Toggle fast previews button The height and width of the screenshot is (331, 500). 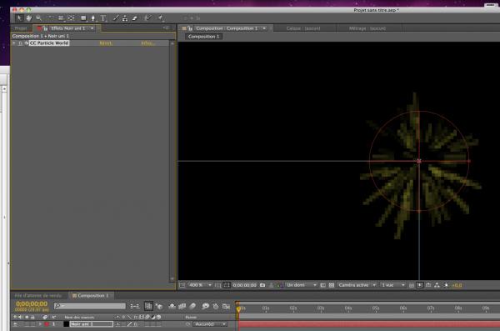(420, 285)
